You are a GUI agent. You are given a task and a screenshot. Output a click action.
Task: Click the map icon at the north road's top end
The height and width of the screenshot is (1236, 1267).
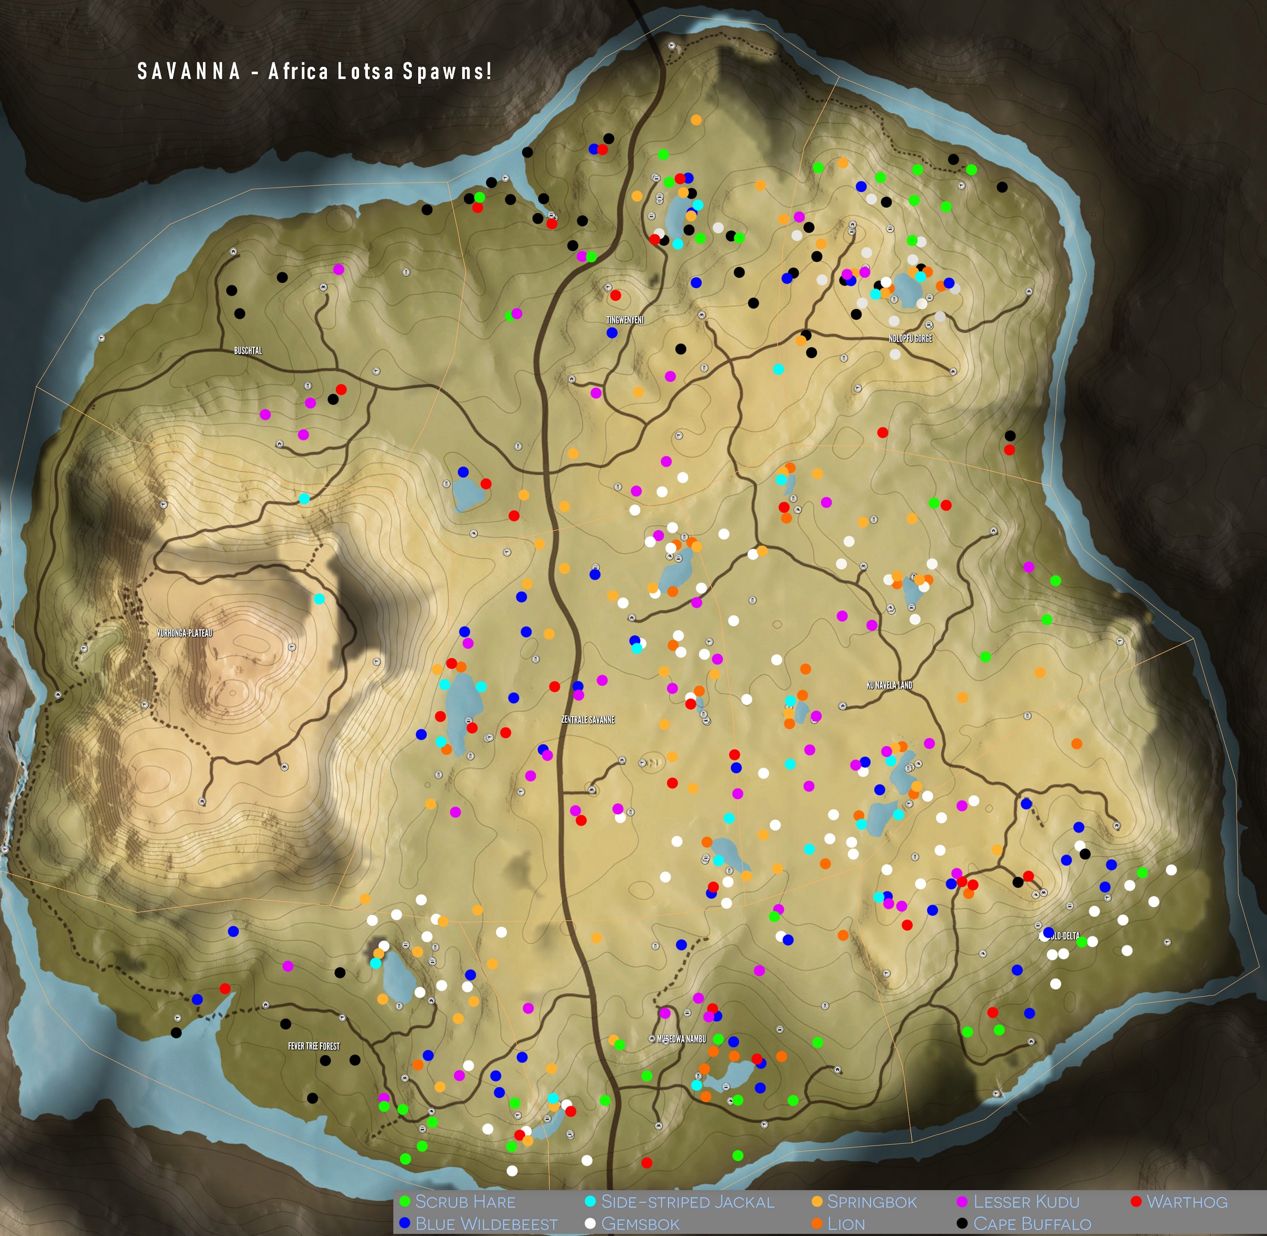pos(672,45)
